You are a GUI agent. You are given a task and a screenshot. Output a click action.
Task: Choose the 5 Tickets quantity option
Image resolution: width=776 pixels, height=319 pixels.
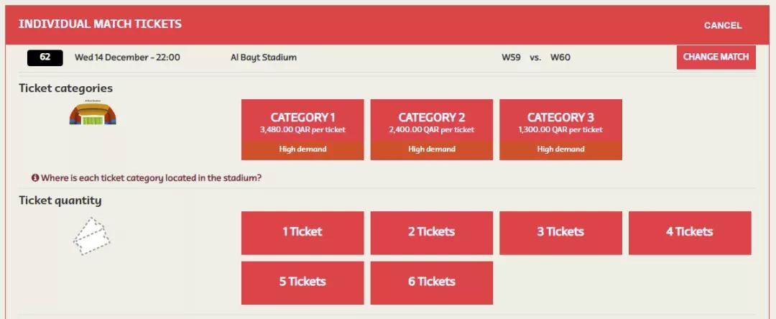(302, 282)
